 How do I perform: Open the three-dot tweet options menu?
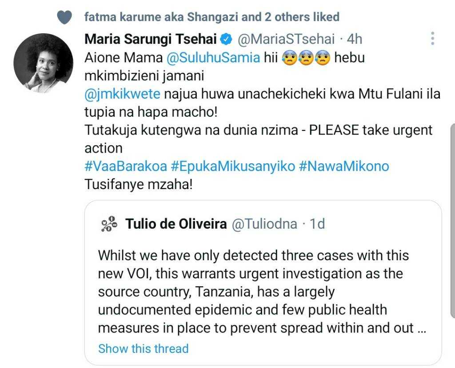pyautogui.click(x=432, y=38)
